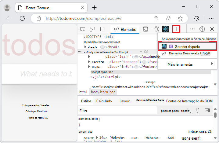Open Mais ferramentas submenu
The height and width of the screenshot is (143, 219).
pyautogui.click(x=187, y=64)
